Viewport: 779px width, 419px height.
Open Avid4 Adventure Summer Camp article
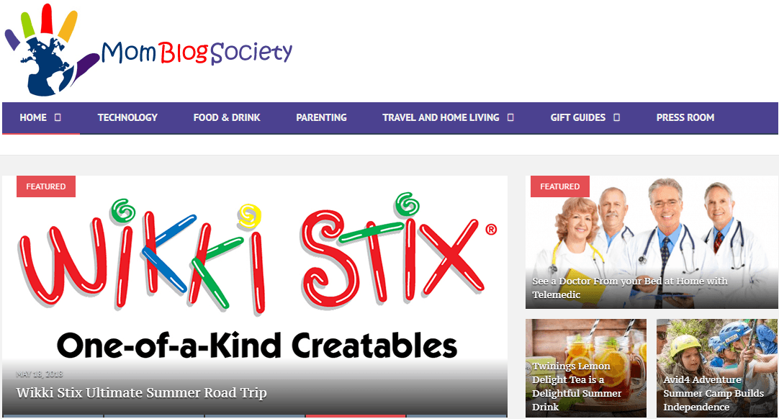pyautogui.click(x=713, y=393)
